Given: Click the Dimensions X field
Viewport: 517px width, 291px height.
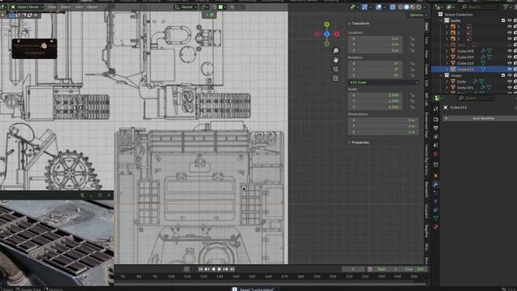Looking at the screenshot, I should coord(383,120).
